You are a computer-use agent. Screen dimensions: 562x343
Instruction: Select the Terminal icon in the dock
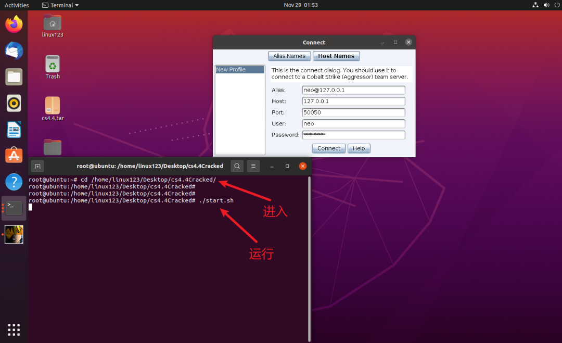pyautogui.click(x=14, y=208)
